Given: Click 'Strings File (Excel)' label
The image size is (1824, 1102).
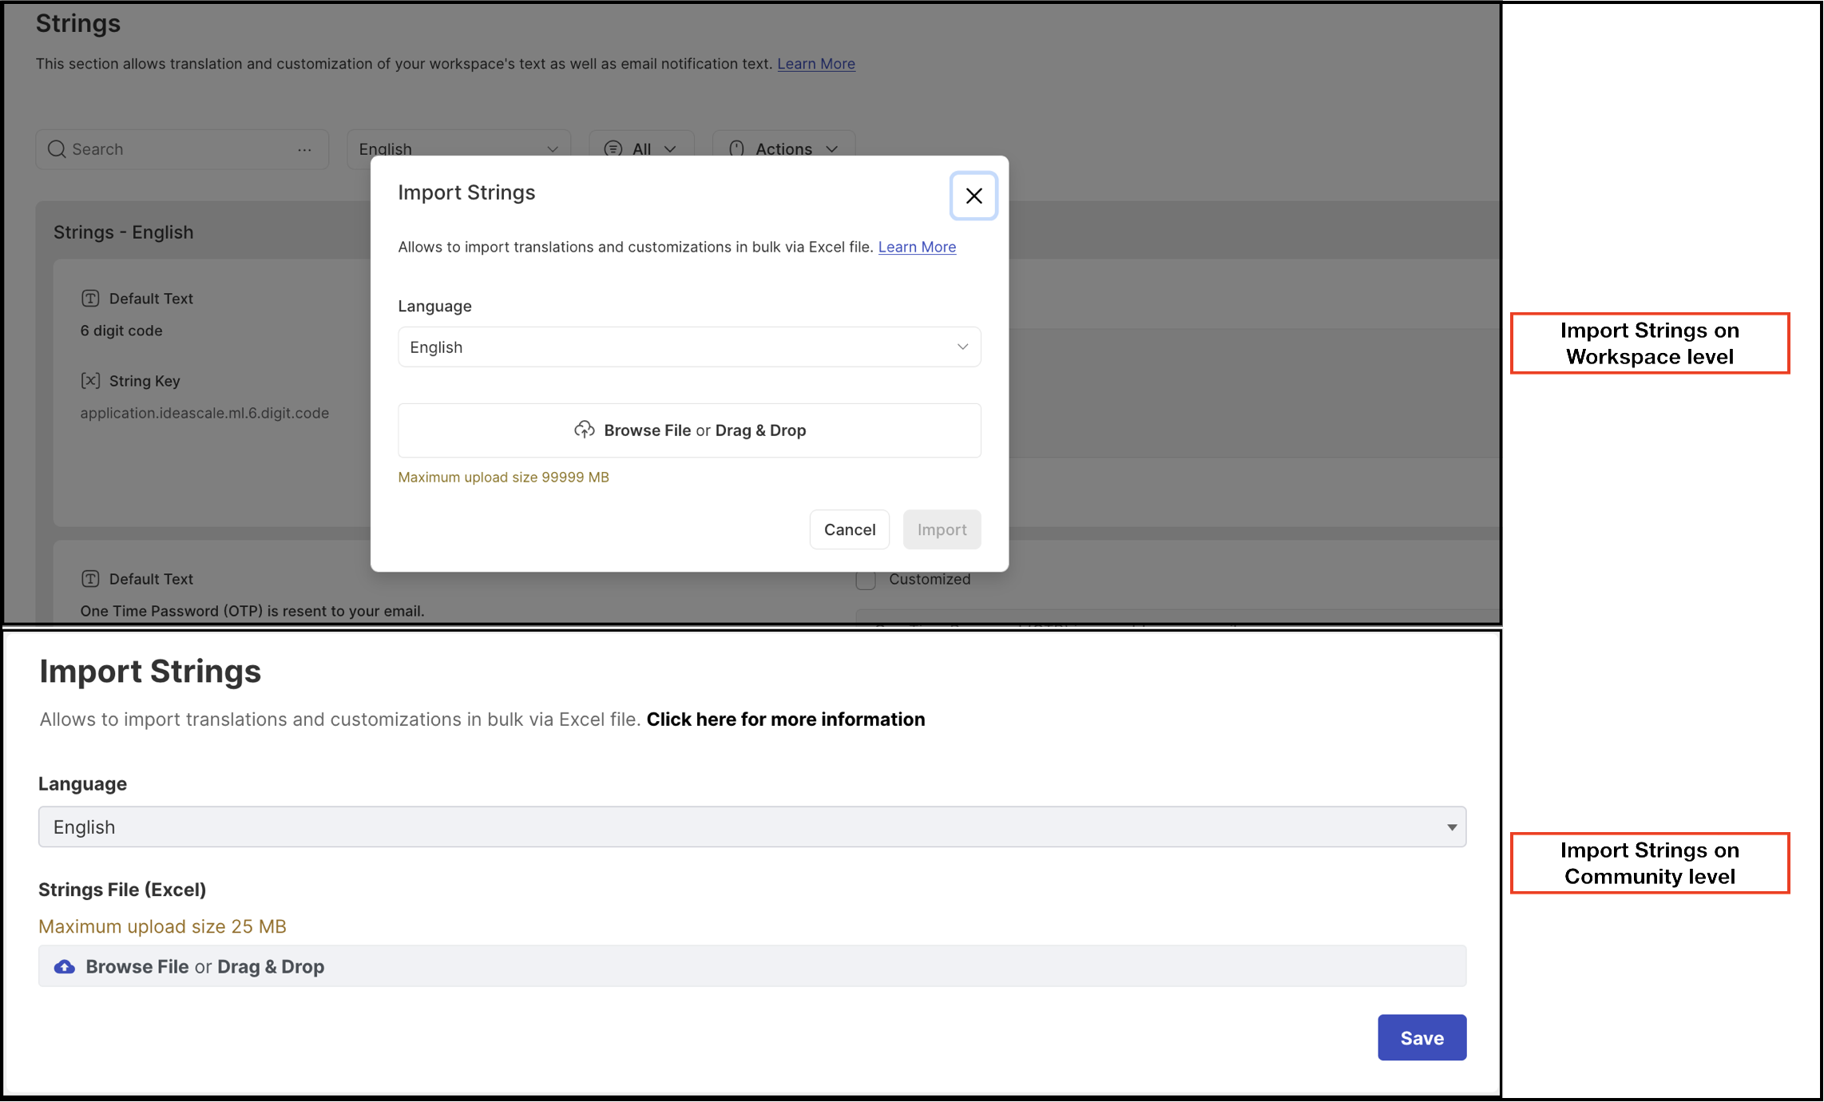Looking at the screenshot, I should pyautogui.click(x=122, y=890).
